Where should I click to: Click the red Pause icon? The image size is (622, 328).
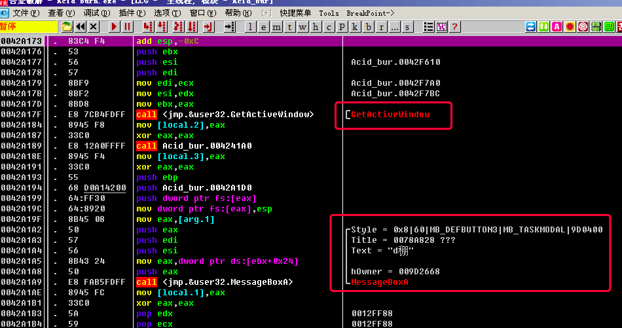127,27
